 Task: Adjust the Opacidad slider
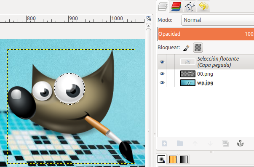click(206, 34)
